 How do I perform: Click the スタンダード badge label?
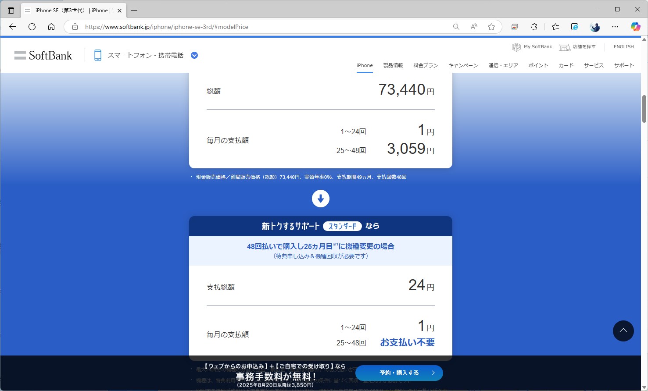[342, 226]
